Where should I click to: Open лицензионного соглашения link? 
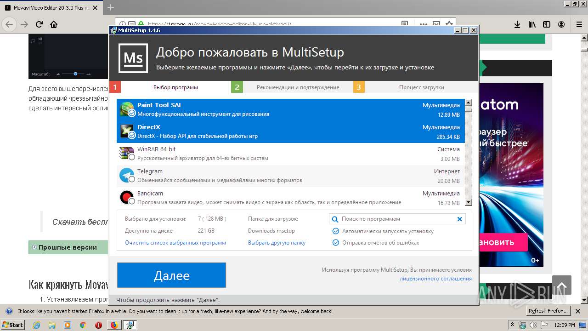[x=435, y=279]
